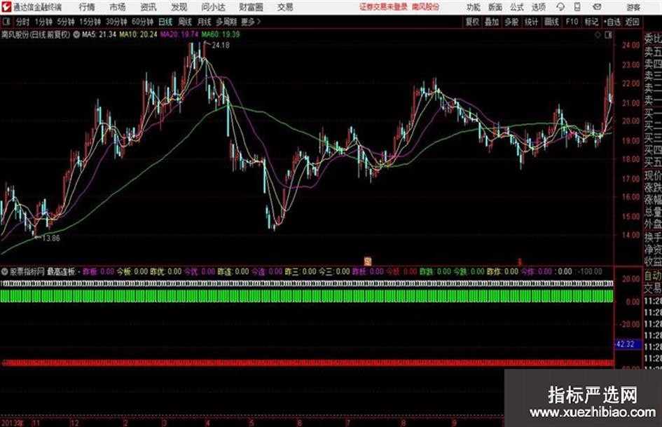662x427 pixels.
Task: Click the diamond icon at chart top-right
Action: tap(598, 35)
